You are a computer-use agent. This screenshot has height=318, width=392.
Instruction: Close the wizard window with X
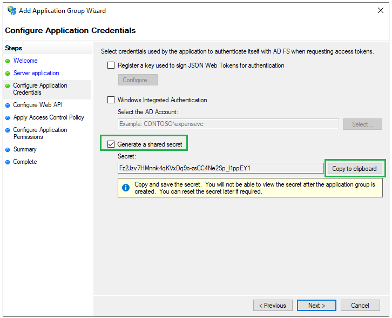pos(381,10)
